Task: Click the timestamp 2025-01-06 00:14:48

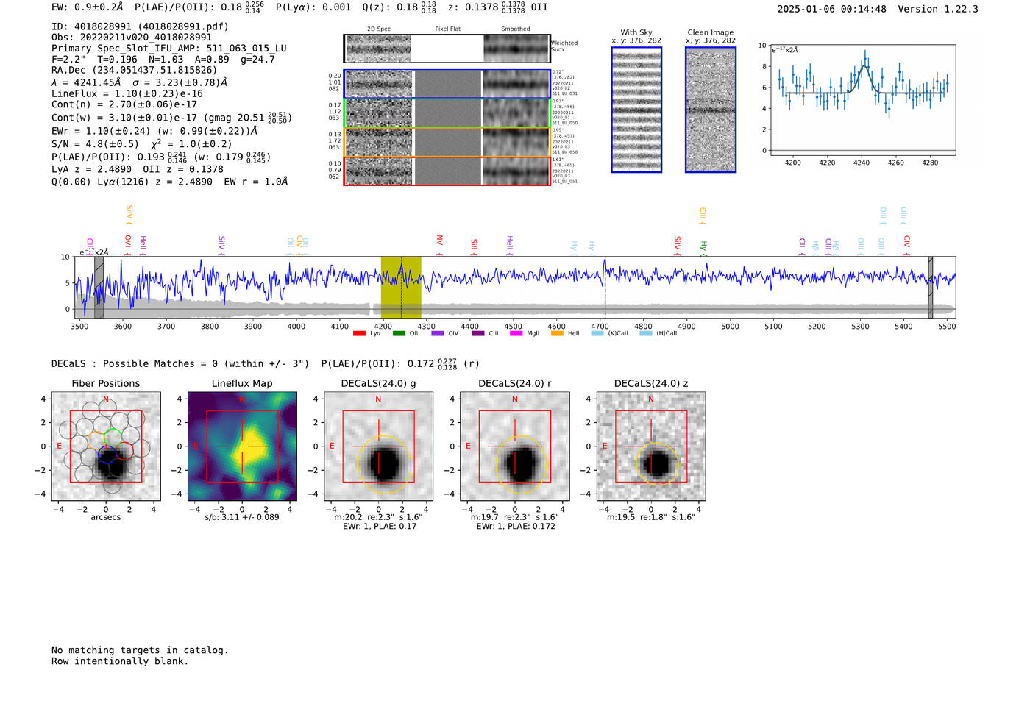Action: (x=832, y=10)
